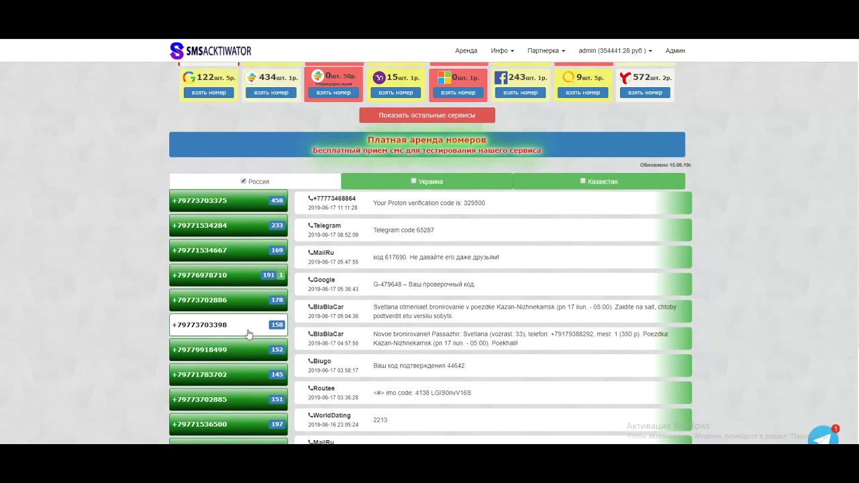Click the Google G-479648 message

[x=493, y=284]
